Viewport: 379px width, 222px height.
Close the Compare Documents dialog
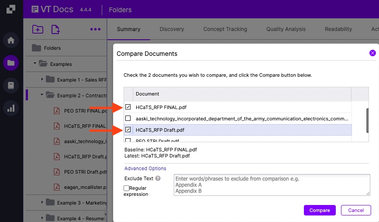[372, 53]
